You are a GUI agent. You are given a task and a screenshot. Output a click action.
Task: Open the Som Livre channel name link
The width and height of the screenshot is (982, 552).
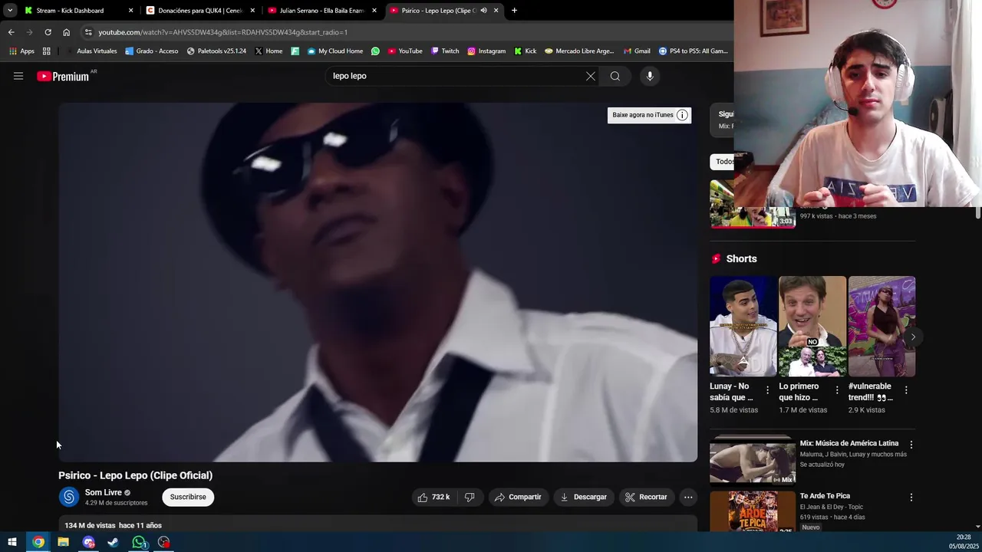click(104, 492)
